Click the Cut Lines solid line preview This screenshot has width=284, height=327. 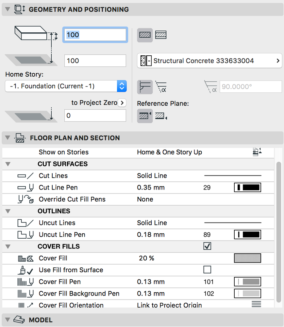click(x=233, y=175)
